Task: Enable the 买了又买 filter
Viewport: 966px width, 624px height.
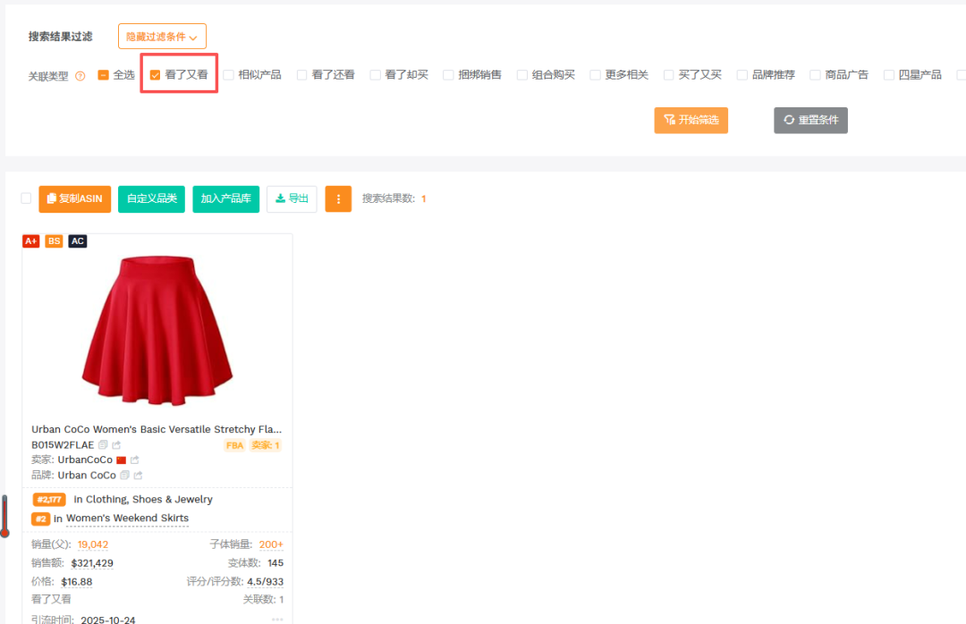Action: [x=668, y=75]
